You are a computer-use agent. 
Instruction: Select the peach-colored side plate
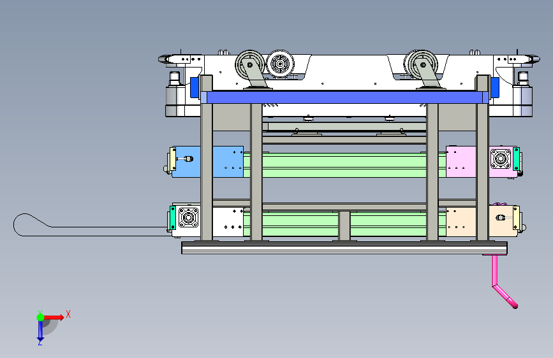[461, 222]
